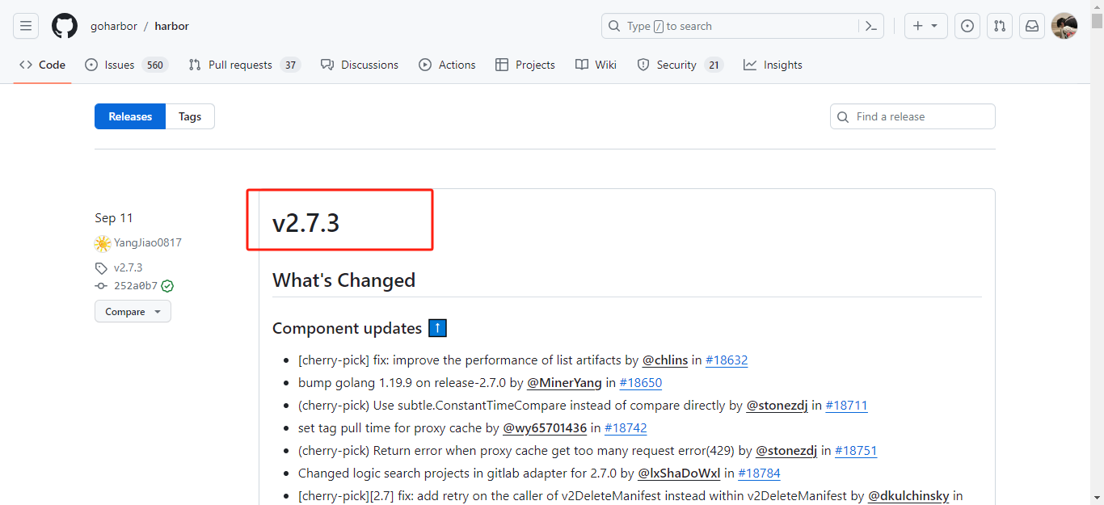Open pull request #18632 link

[x=726, y=360]
